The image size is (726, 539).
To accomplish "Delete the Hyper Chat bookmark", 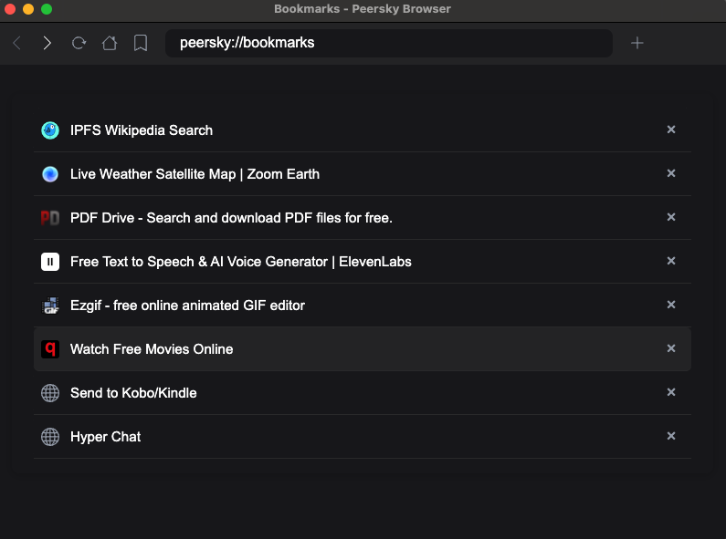I will 671,436.
